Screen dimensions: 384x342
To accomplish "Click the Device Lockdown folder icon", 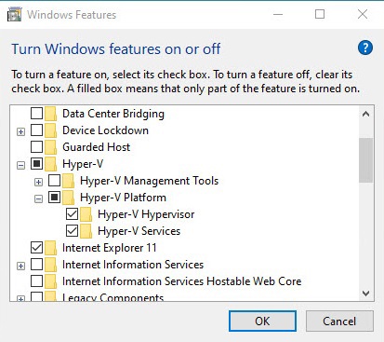I will [x=51, y=130].
